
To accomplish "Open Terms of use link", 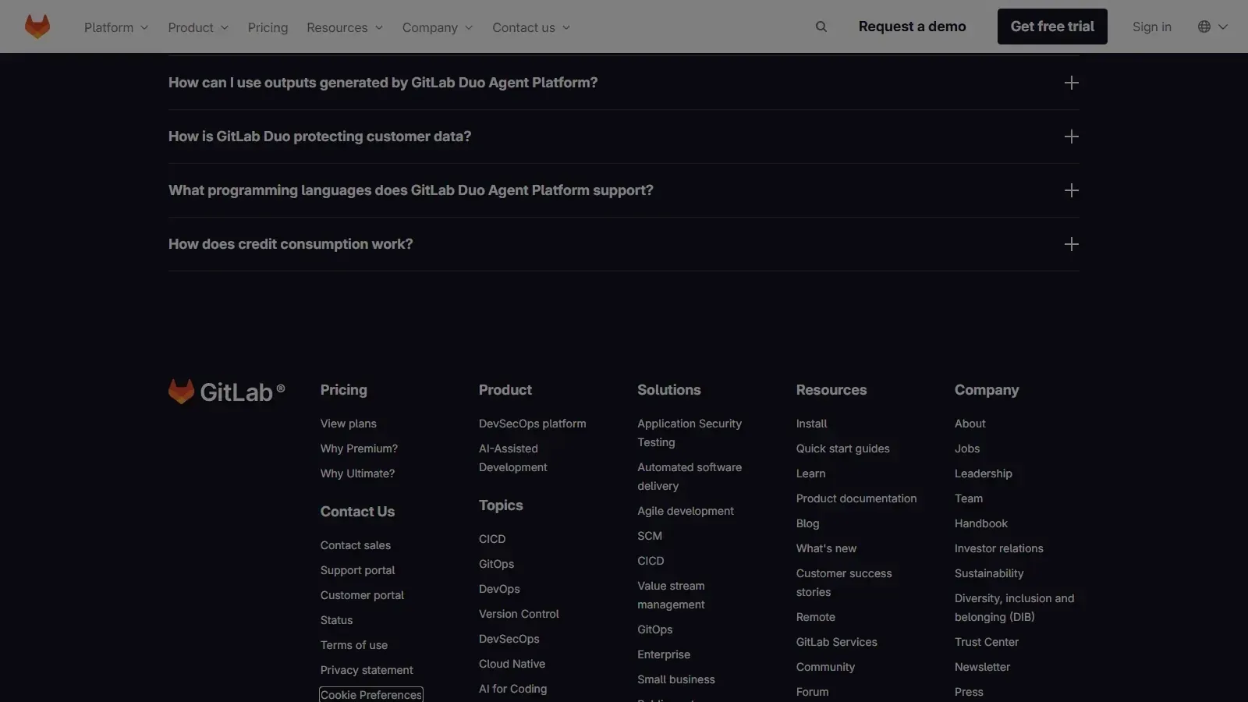I will 353,645.
